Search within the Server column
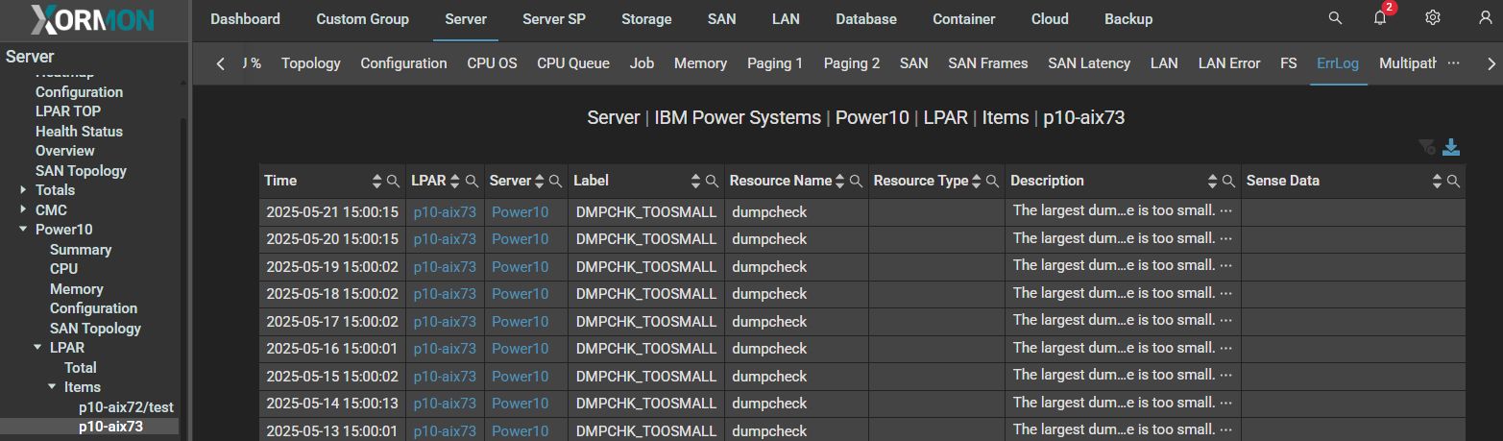 pyautogui.click(x=555, y=181)
